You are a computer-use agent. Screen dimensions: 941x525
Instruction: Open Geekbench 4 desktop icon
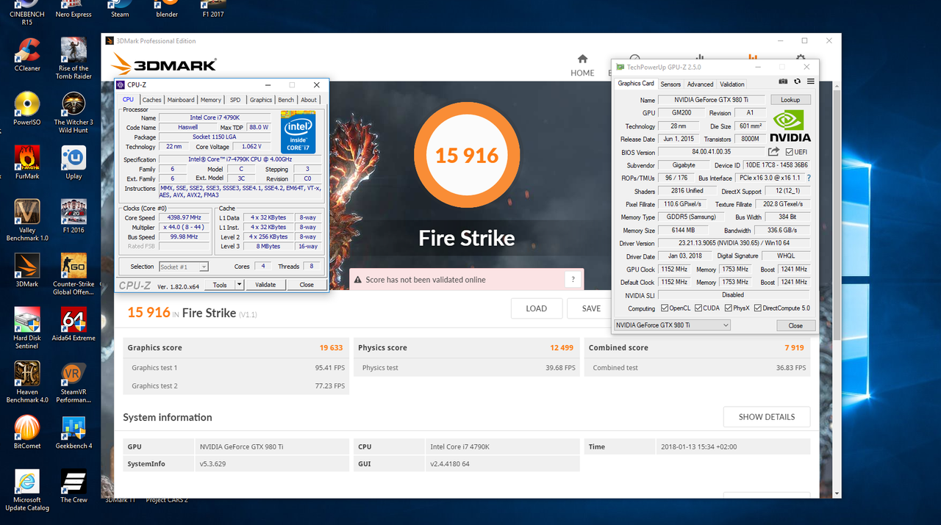(x=74, y=432)
